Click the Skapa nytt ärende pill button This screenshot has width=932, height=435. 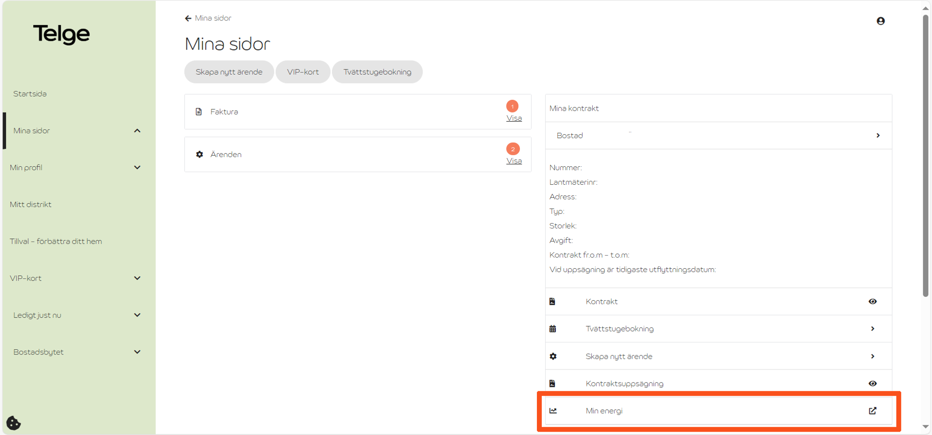[x=229, y=72]
